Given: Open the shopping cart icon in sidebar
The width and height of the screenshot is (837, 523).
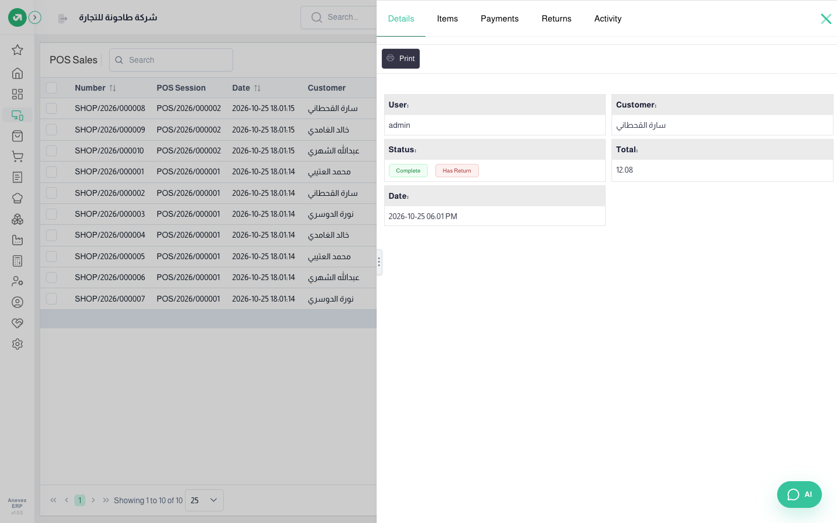Looking at the screenshot, I should pyautogui.click(x=17, y=157).
